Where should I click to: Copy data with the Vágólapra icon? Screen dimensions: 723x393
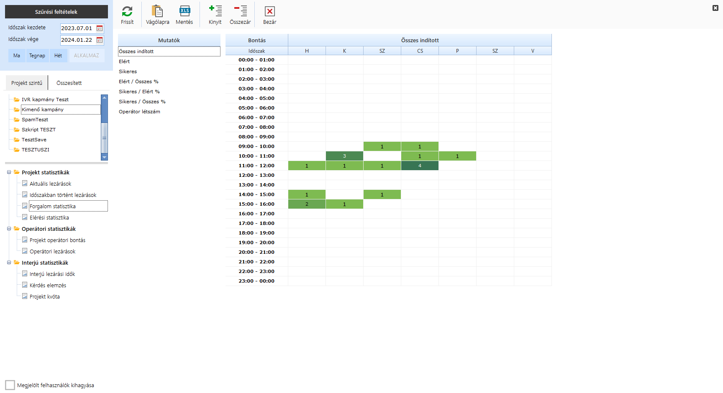[157, 11]
